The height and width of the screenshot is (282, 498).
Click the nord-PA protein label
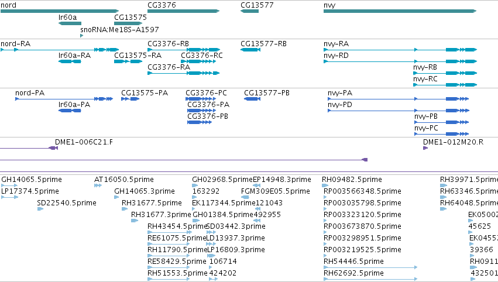point(30,93)
